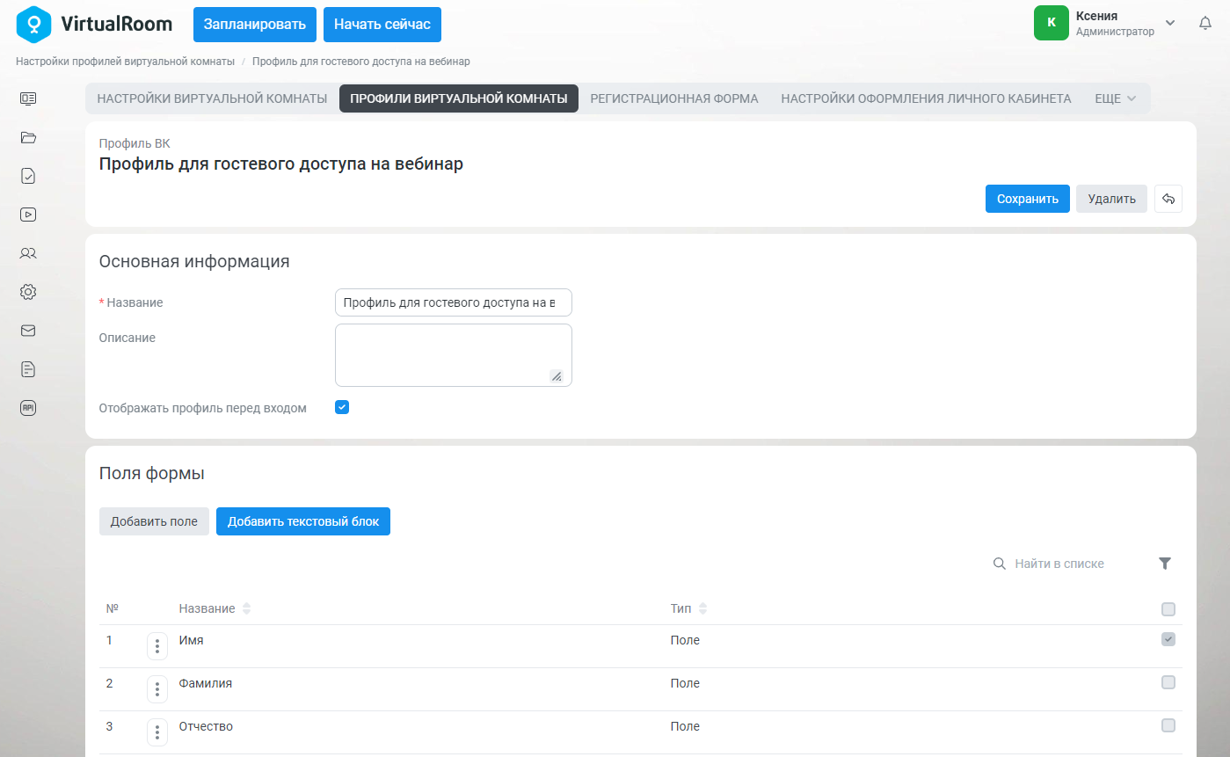
Task: Click the Добавить поле button
Action: click(x=154, y=521)
